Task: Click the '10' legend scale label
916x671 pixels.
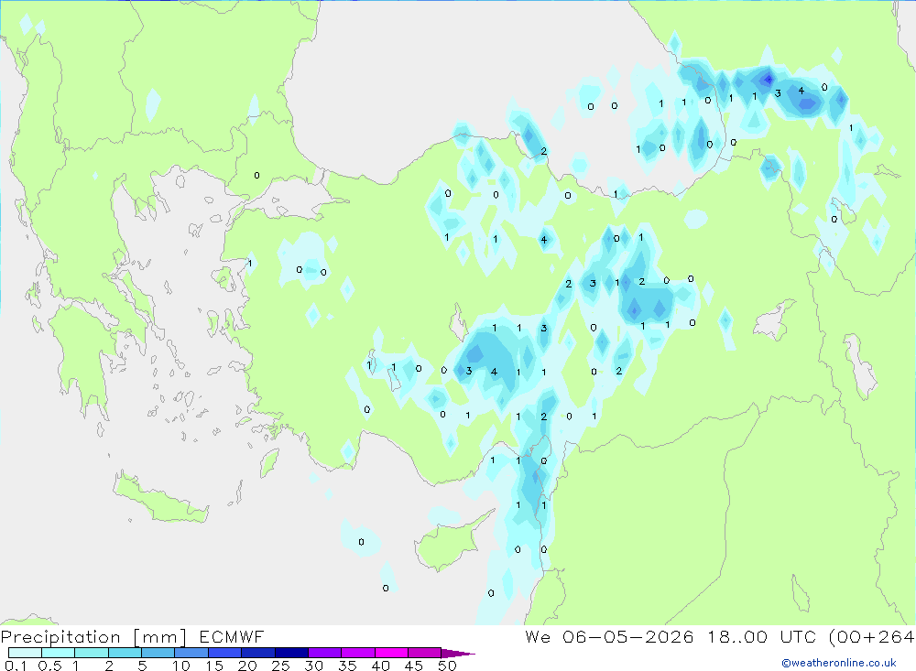Action: click(181, 666)
